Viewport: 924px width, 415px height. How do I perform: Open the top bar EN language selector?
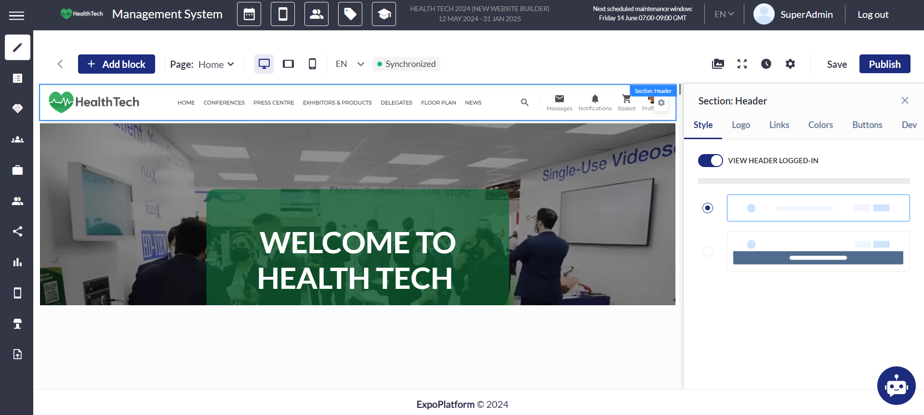(724, 14)
